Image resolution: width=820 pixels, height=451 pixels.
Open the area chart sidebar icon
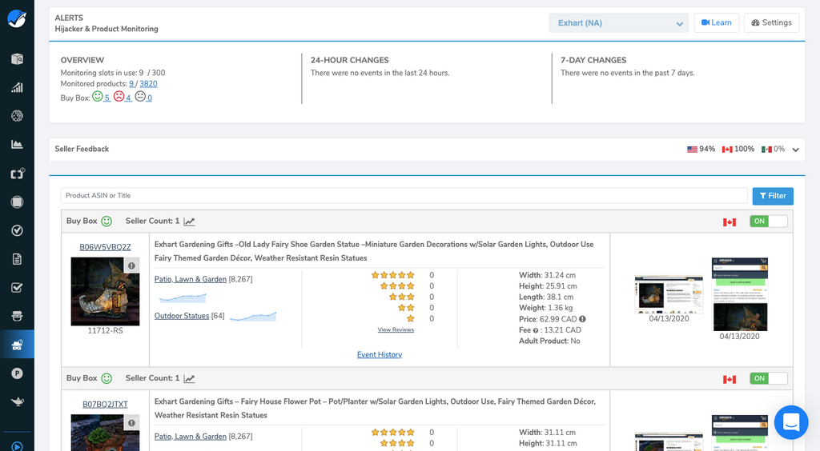point(17,145)
